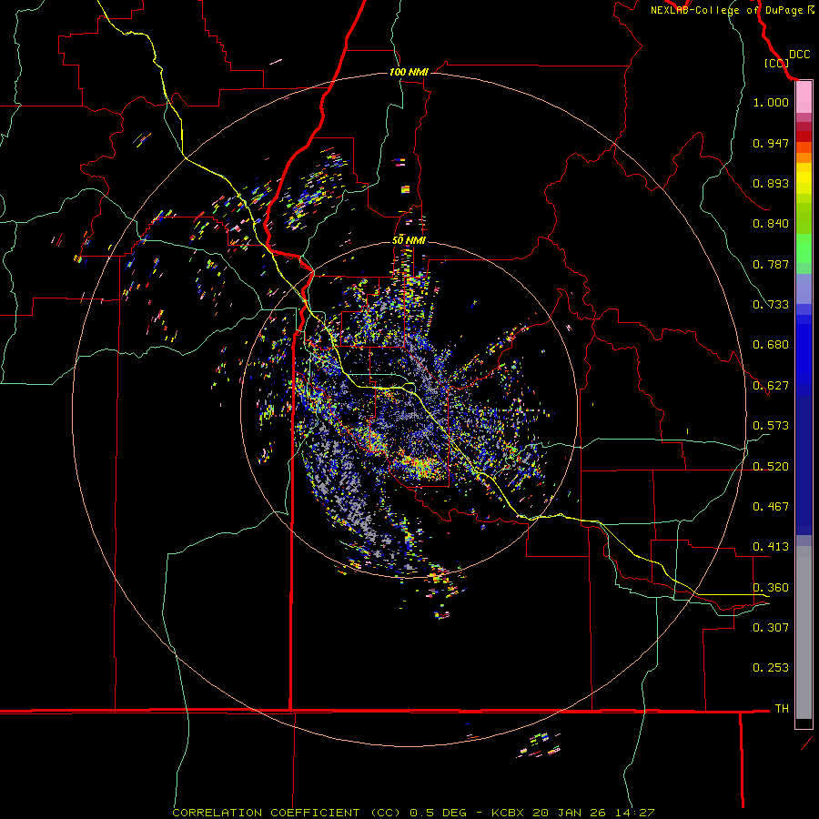Select the 0.253 legend value
The image size is (819, 819).
click(x=771, y=668)
